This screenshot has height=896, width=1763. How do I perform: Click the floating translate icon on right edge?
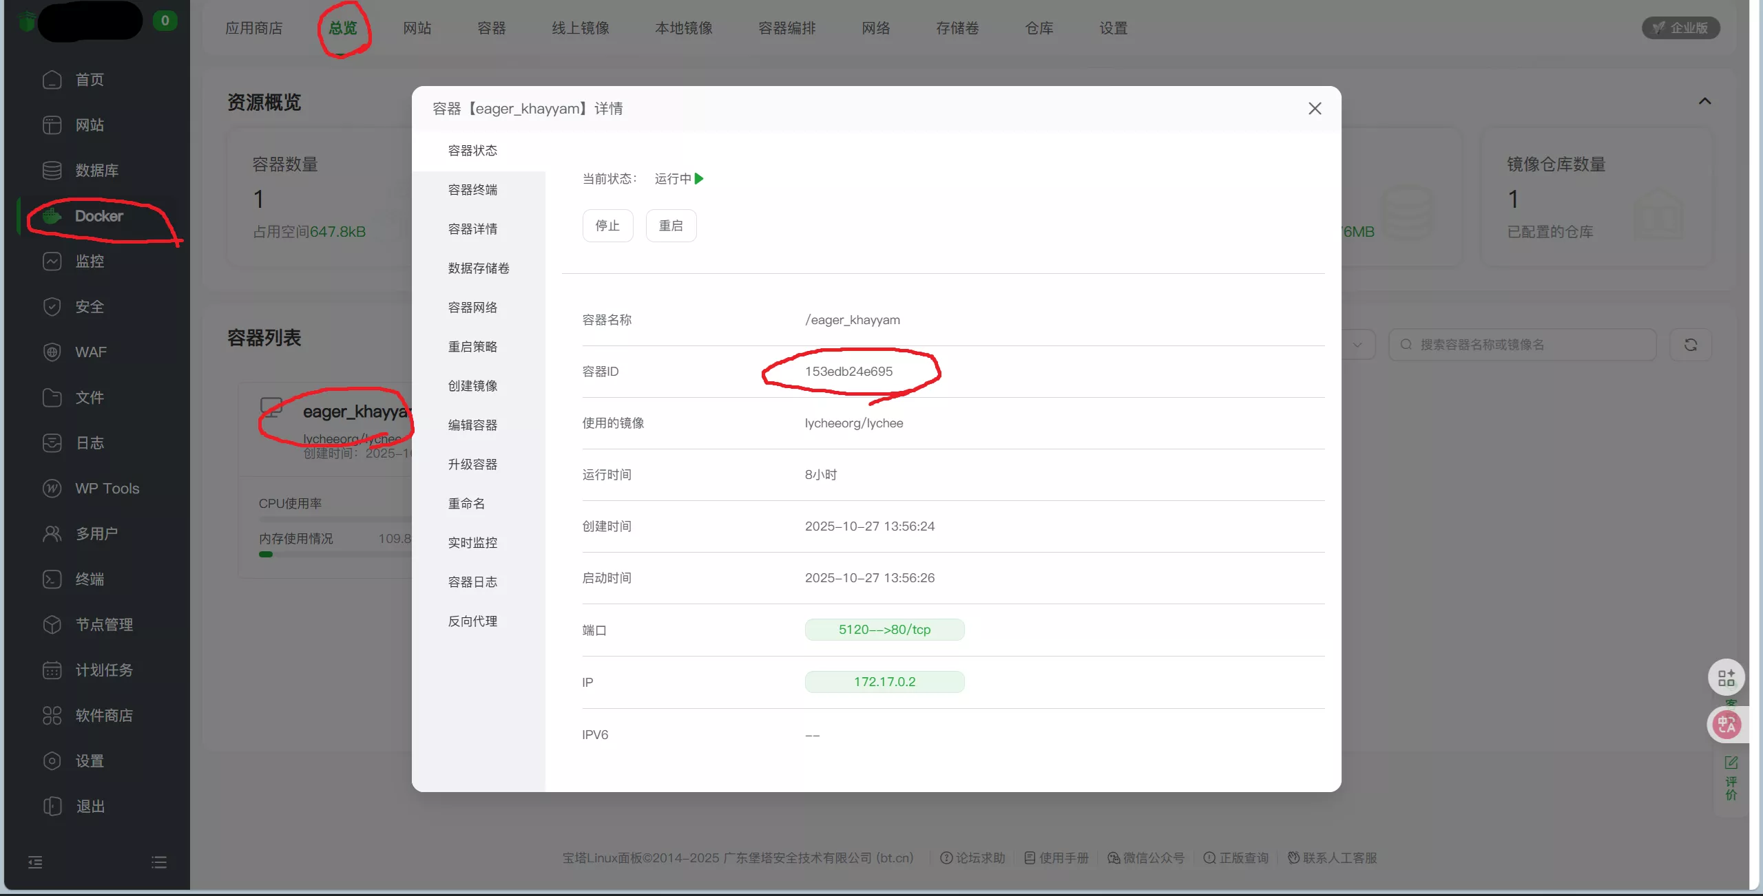coord(1727,725)
